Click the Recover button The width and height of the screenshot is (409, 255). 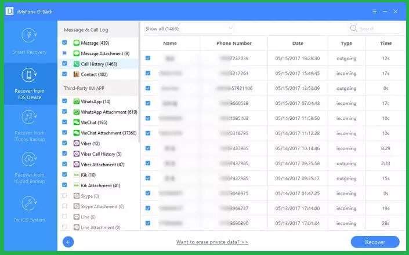pos(375,242)
